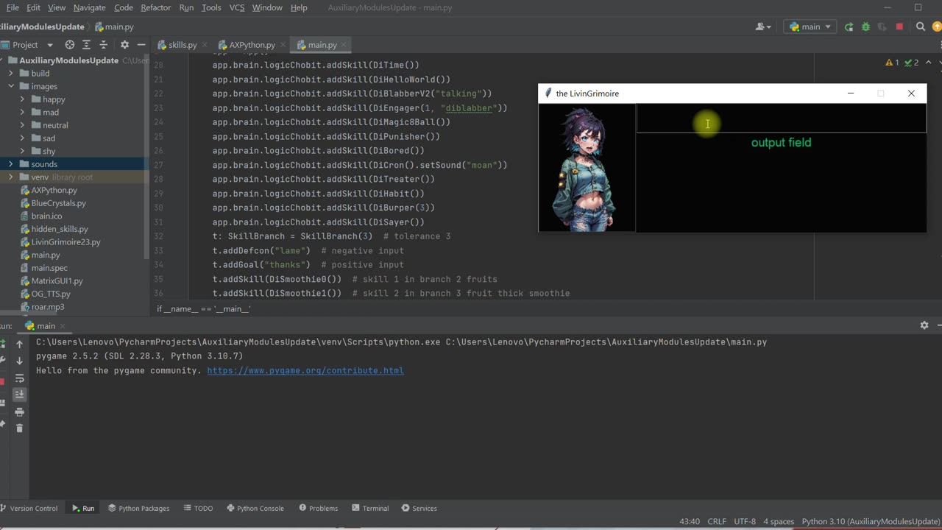This screenshot has height=530, width=942.
Task: Click the green typo check indicator
Action: [x=911, y=63]
